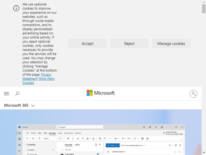The height and width of the screenshot is (155, 206).
Task: Open the sign-in account icon
Action: click(x=193, y=94)
